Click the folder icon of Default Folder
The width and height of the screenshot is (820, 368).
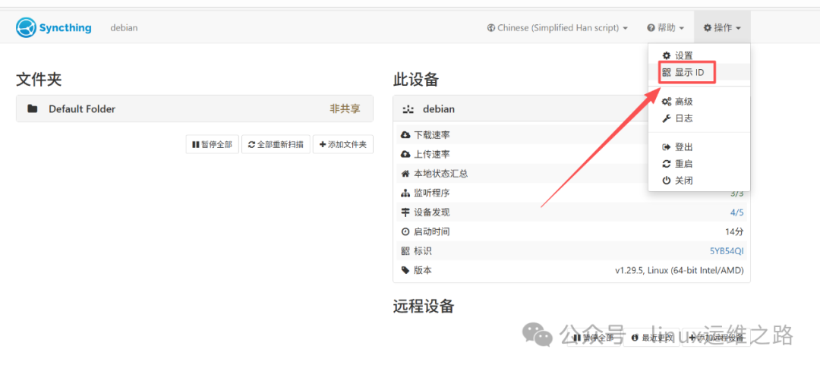pos(33,109)
